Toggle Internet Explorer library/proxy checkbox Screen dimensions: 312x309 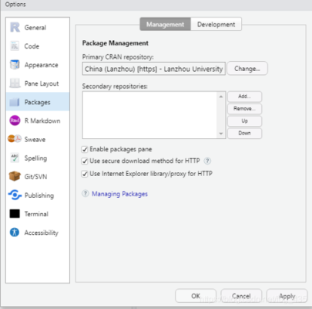pyautogui.click(x=85, y=174)
